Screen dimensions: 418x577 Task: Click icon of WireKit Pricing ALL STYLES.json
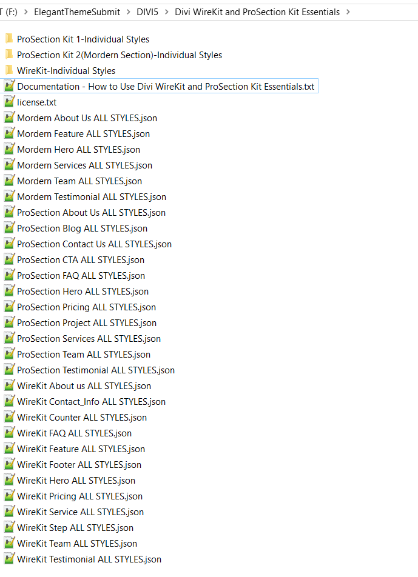tap(9, 496)
